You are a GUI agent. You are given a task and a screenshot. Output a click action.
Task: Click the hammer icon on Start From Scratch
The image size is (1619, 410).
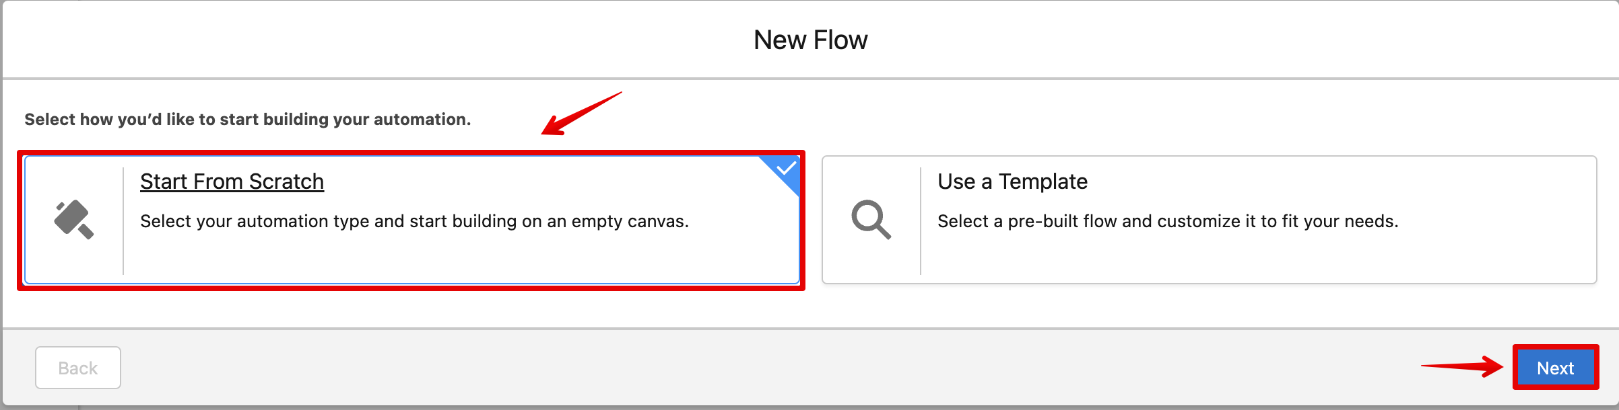pos(74,219)
